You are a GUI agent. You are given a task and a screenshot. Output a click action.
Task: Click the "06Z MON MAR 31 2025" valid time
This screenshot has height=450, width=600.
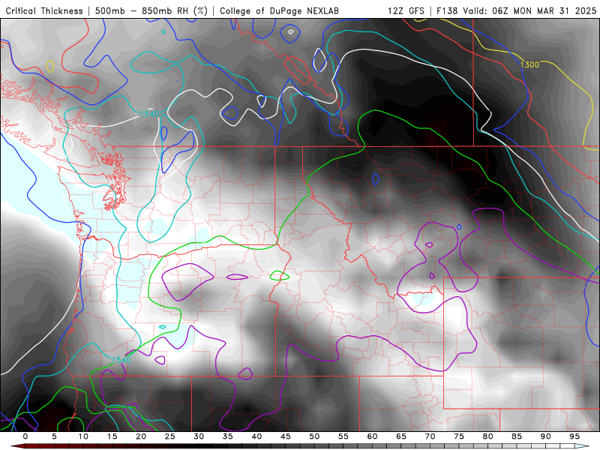[x=544, y=11]
